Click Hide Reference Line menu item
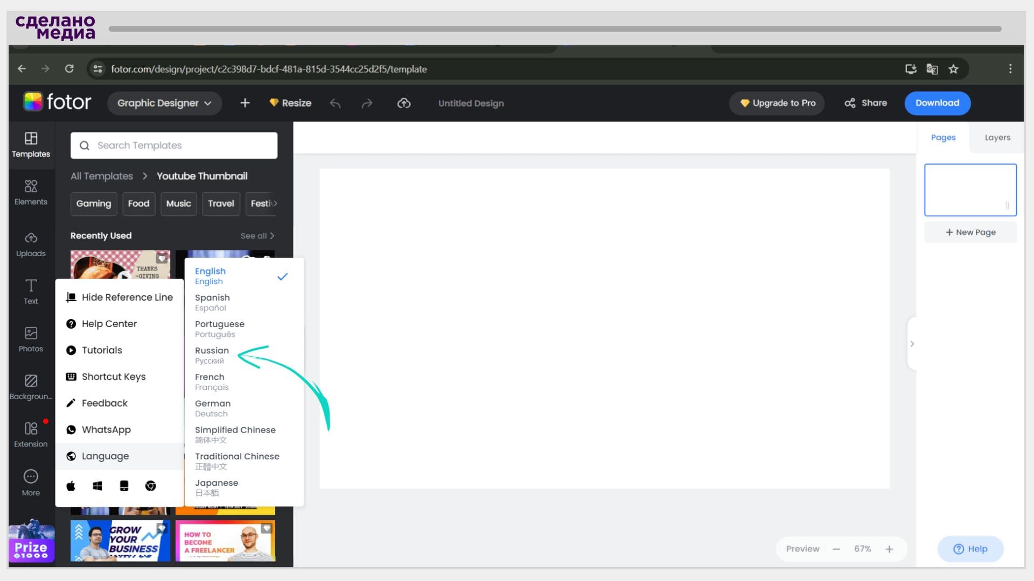The image size is (1034, 581). point(120,297)
